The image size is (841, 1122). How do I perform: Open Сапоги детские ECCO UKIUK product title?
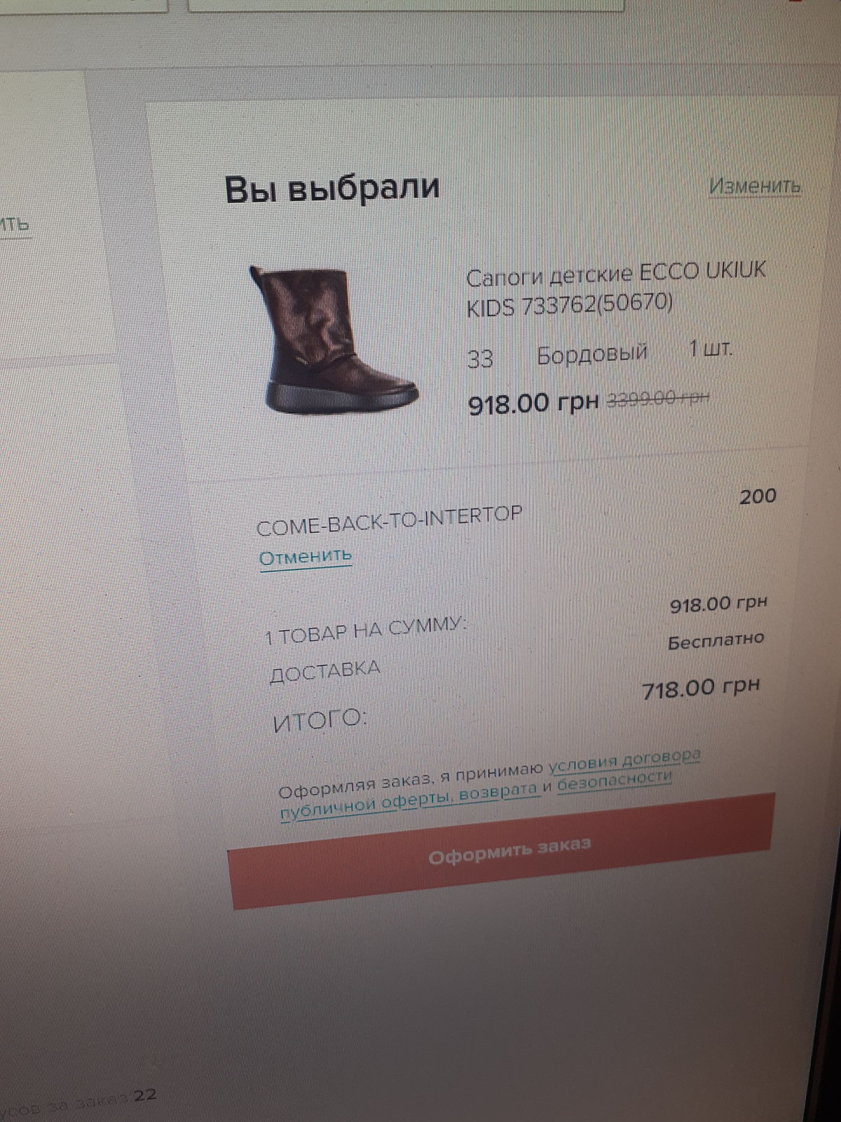point(617,288)
